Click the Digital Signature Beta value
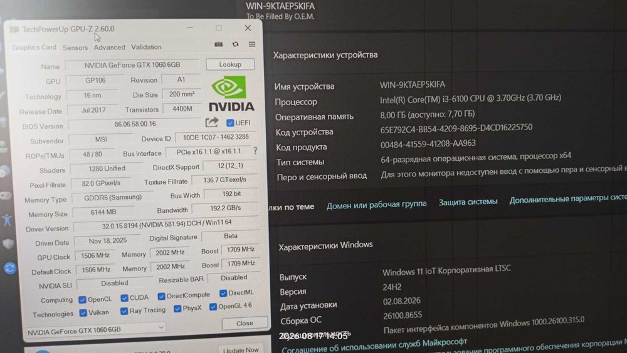The width and height of the screenshot is (627, 353). (x=231, y=236)
